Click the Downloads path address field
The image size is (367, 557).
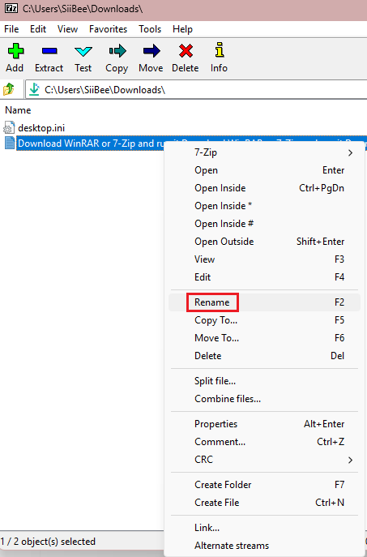196,90
